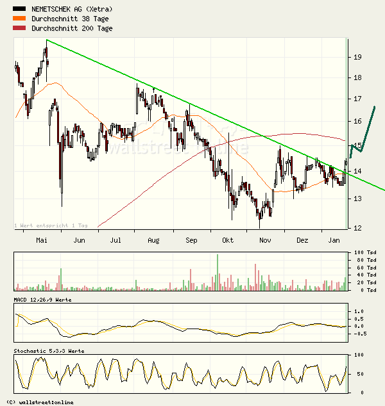Click the orange 38 Tage legend swatch
385x406 pixels.
coord(19,19)
